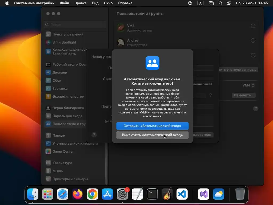Click Выключить «Автоматический вход» button
This screenshot has height=205, width=273.
pos(152,135)
